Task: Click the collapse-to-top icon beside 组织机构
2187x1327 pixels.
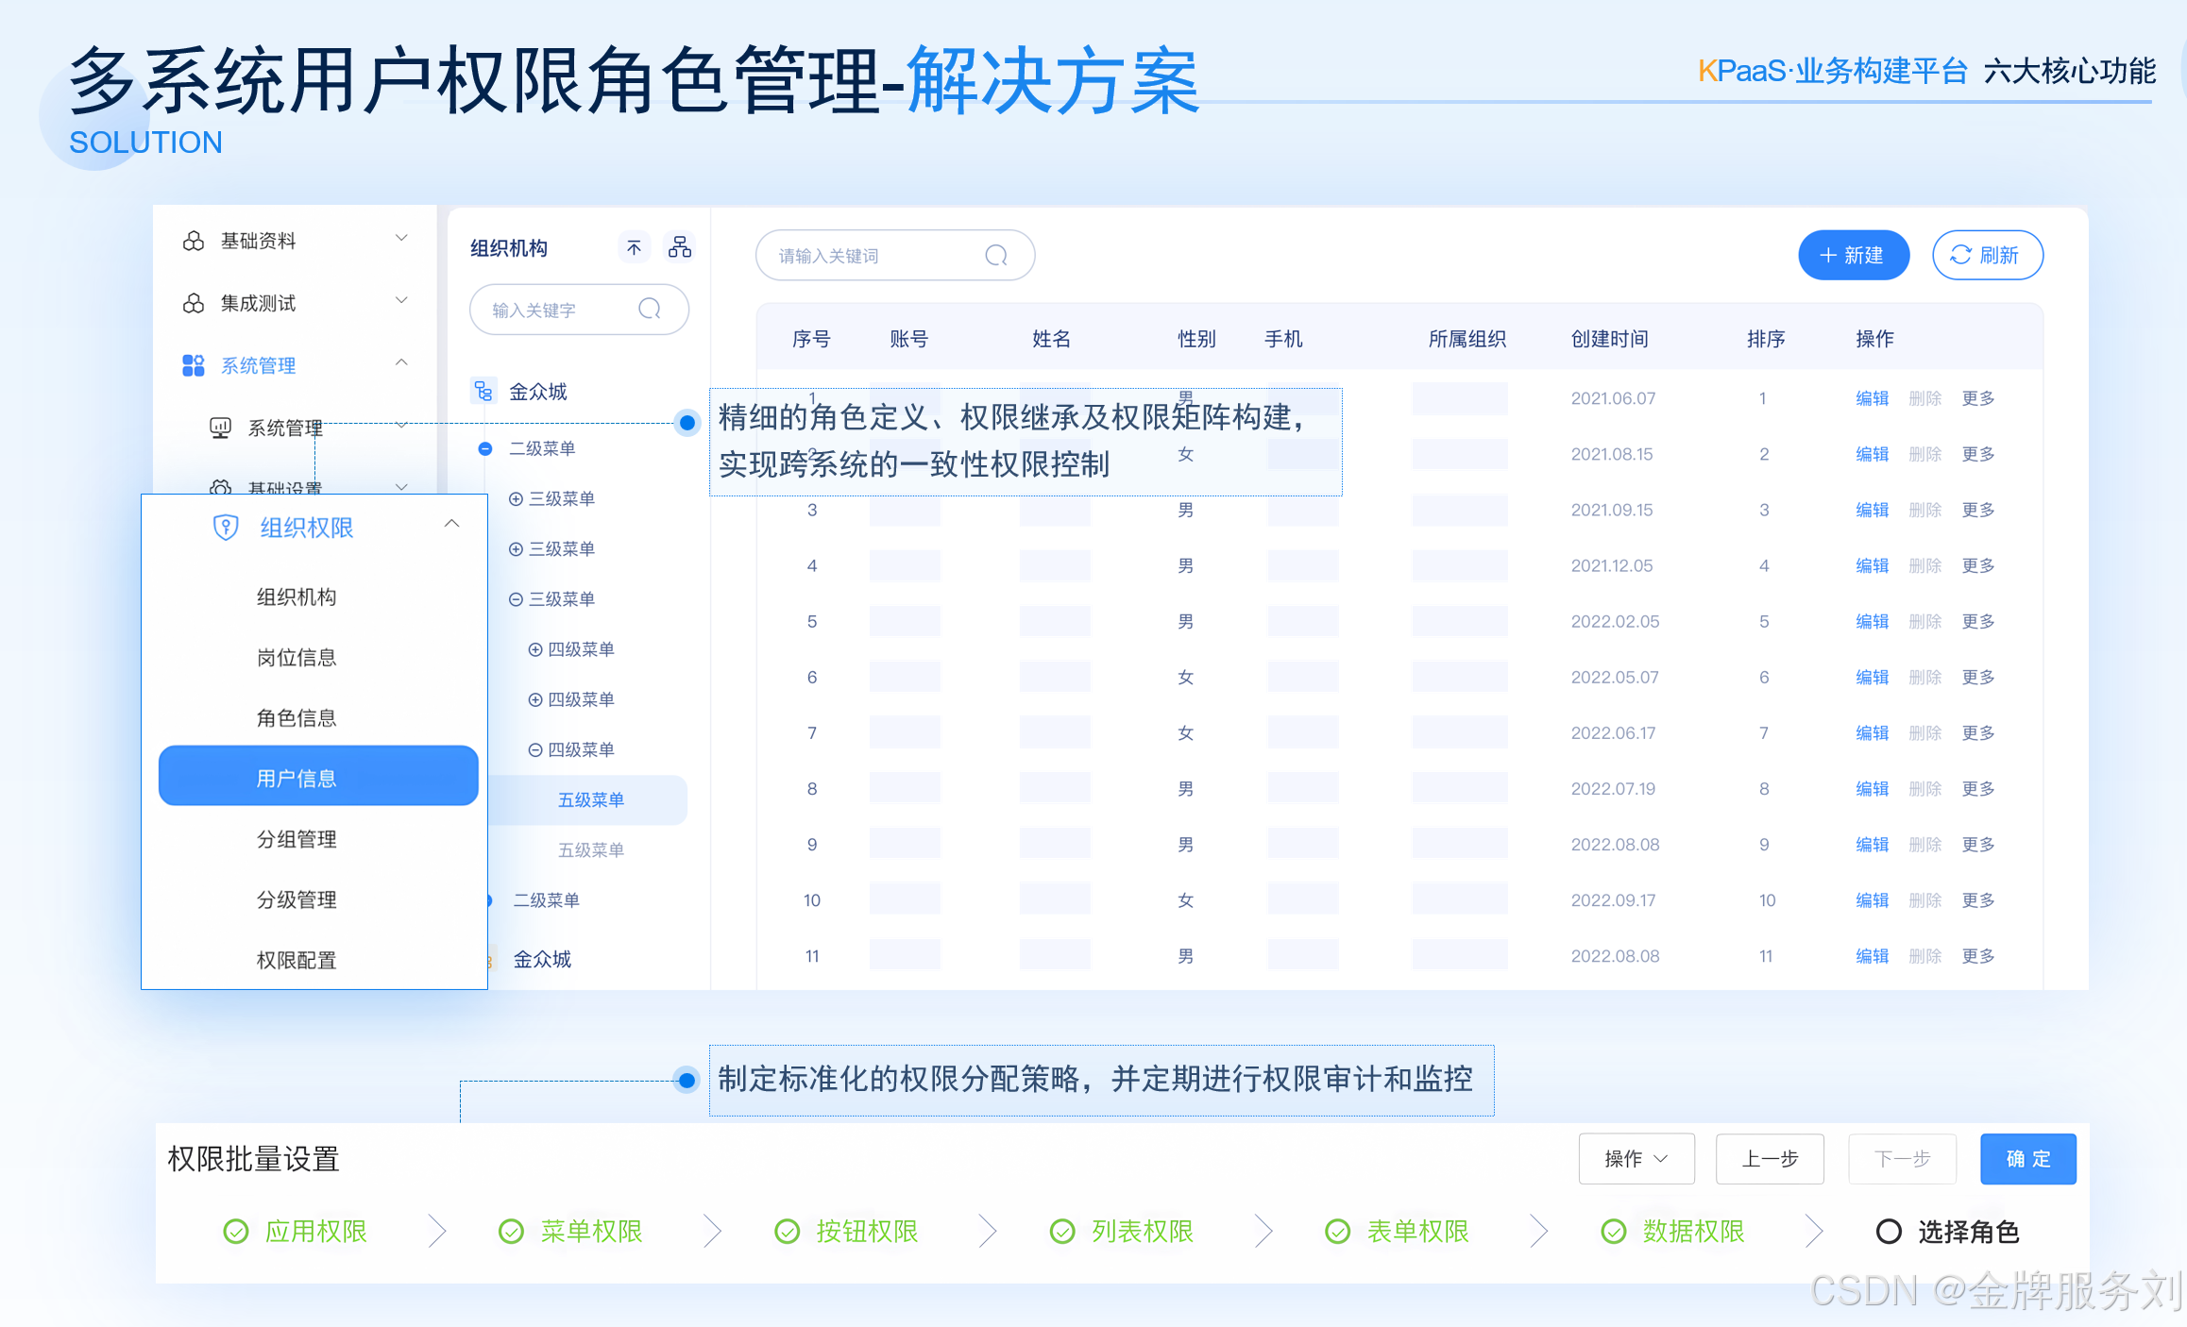Action: pos(634,248)
